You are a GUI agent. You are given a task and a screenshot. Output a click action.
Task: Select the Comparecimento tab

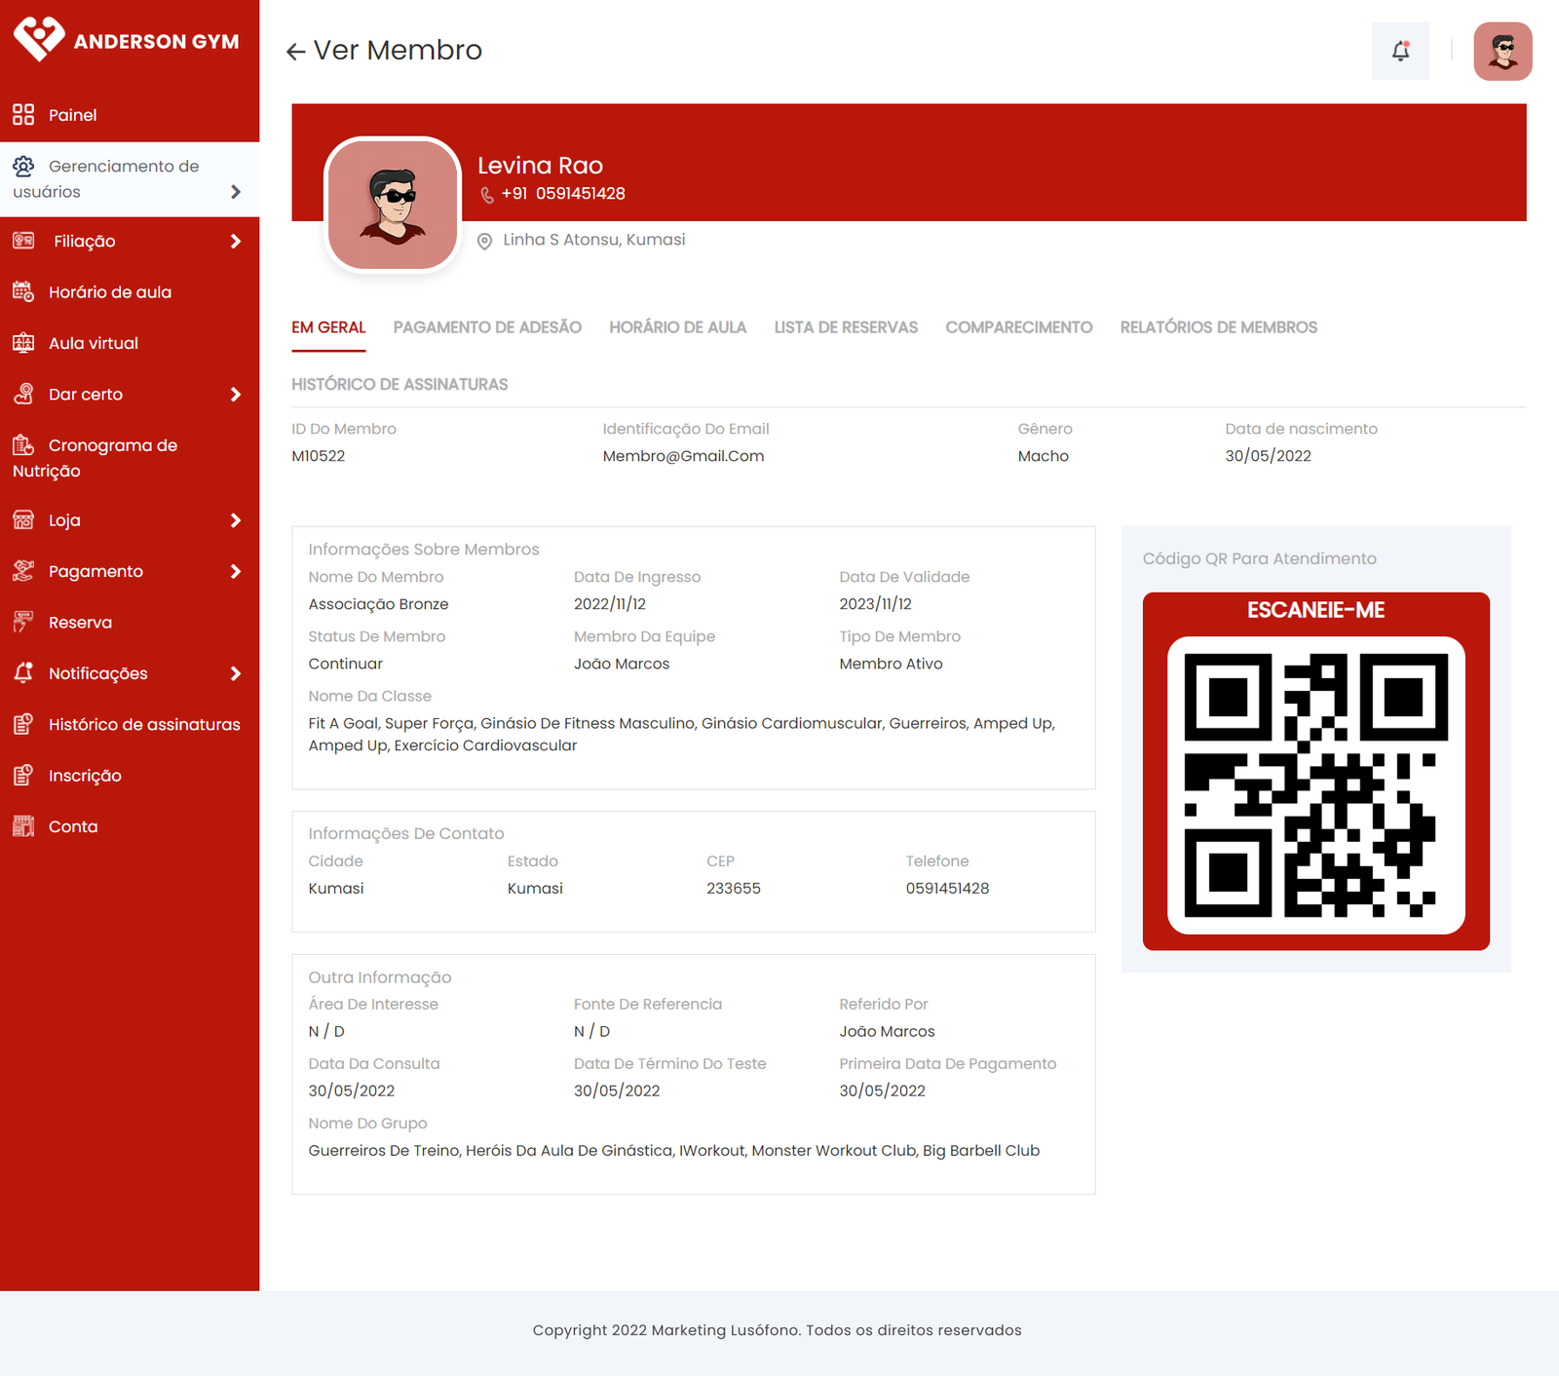tap(1018, 327)
